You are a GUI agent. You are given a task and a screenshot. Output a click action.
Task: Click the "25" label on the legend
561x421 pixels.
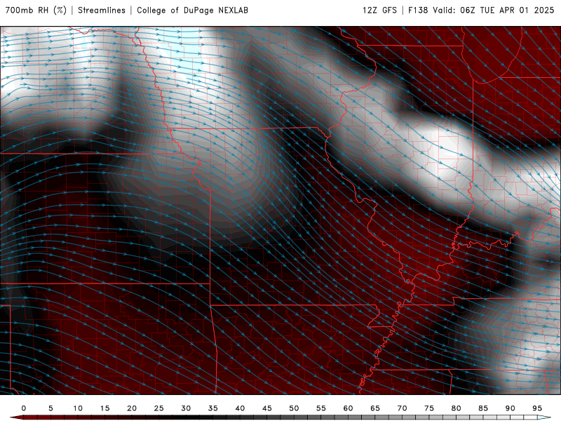[x=159, y=408]
